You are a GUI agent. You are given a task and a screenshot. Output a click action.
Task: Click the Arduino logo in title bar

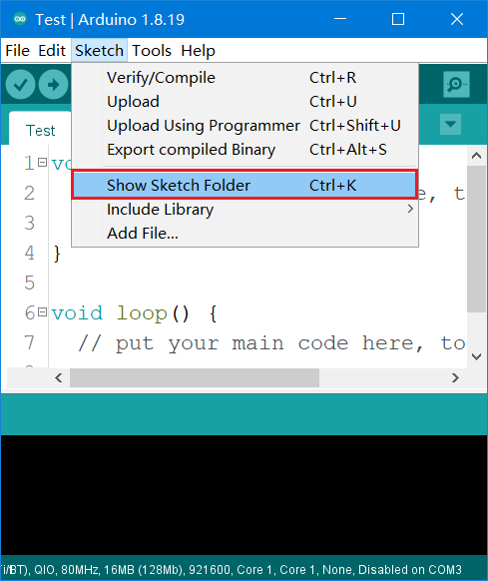20,19
